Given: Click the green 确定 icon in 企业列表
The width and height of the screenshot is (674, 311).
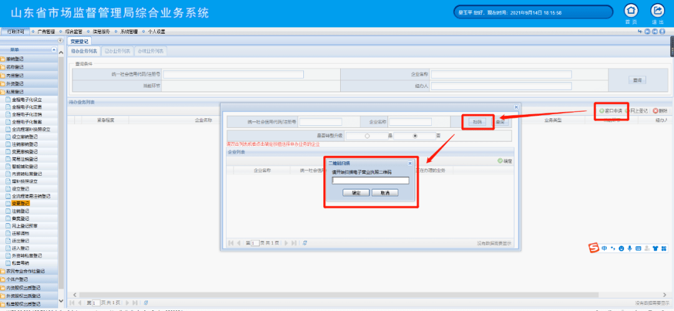Looking at the screenshot, I should [501, 161].
